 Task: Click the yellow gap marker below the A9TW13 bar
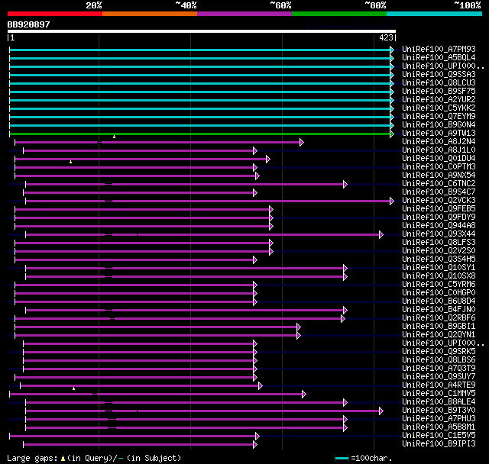tap(114, 137)
